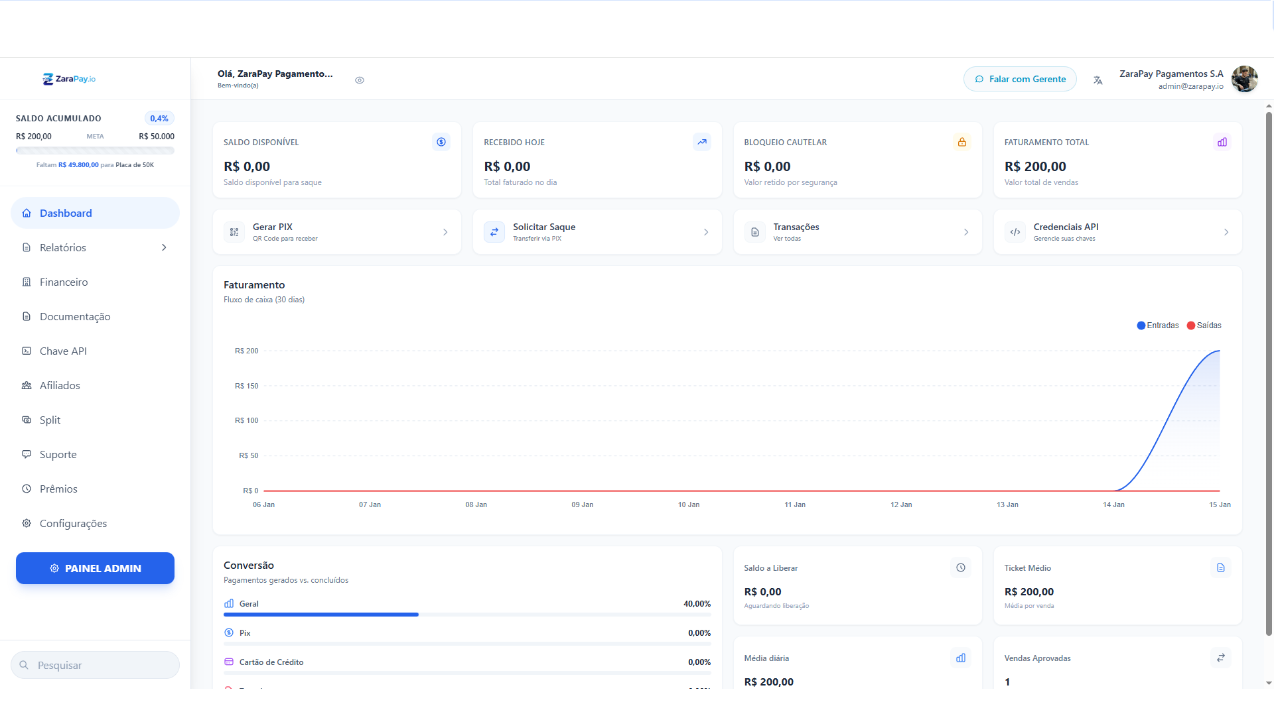Viewport: 1274px width, 716px height.
Task: Expand the Relatórios sidebar submenu
Action: 164,247
